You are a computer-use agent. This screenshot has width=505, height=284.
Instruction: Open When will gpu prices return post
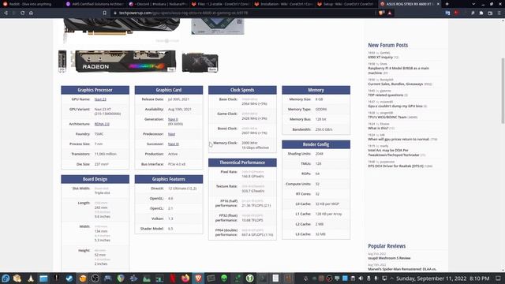point(398,139)
